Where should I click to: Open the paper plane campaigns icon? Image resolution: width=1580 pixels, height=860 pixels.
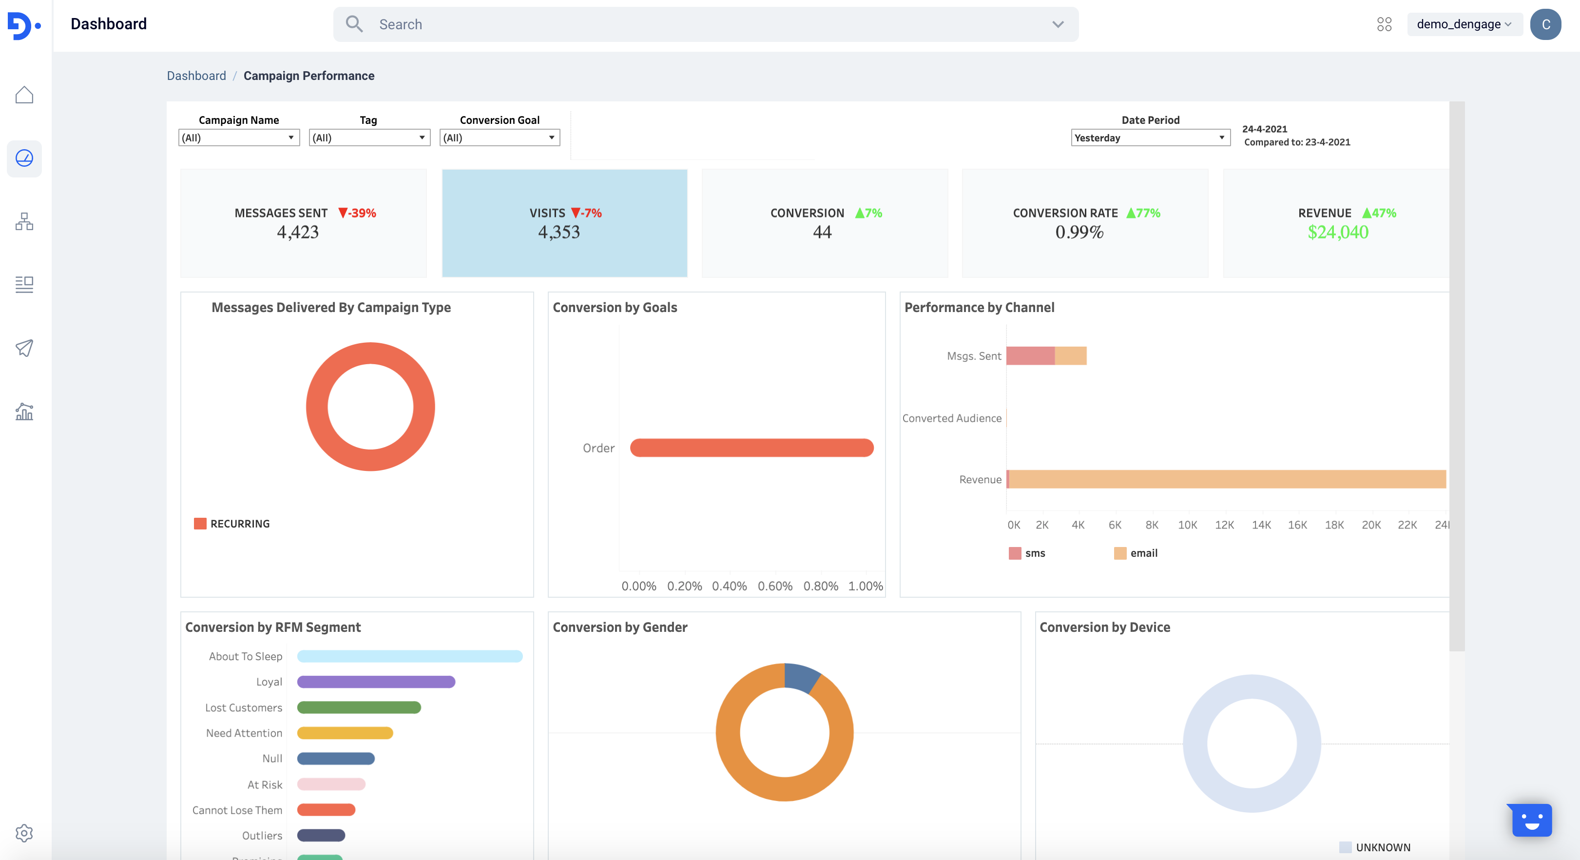tap(24, 348)
